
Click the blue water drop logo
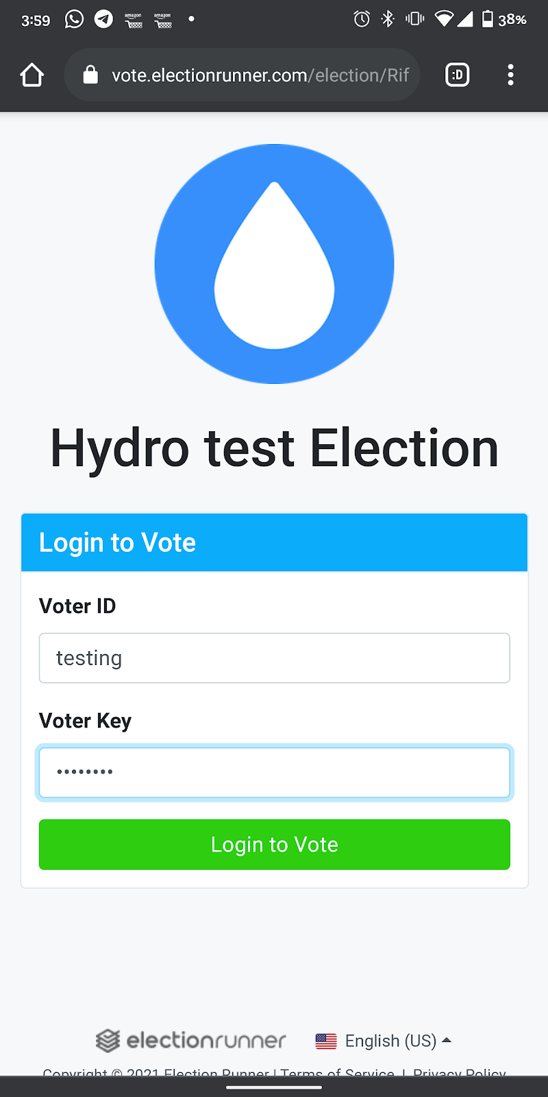pyautogui.click(x=274, y=264)
